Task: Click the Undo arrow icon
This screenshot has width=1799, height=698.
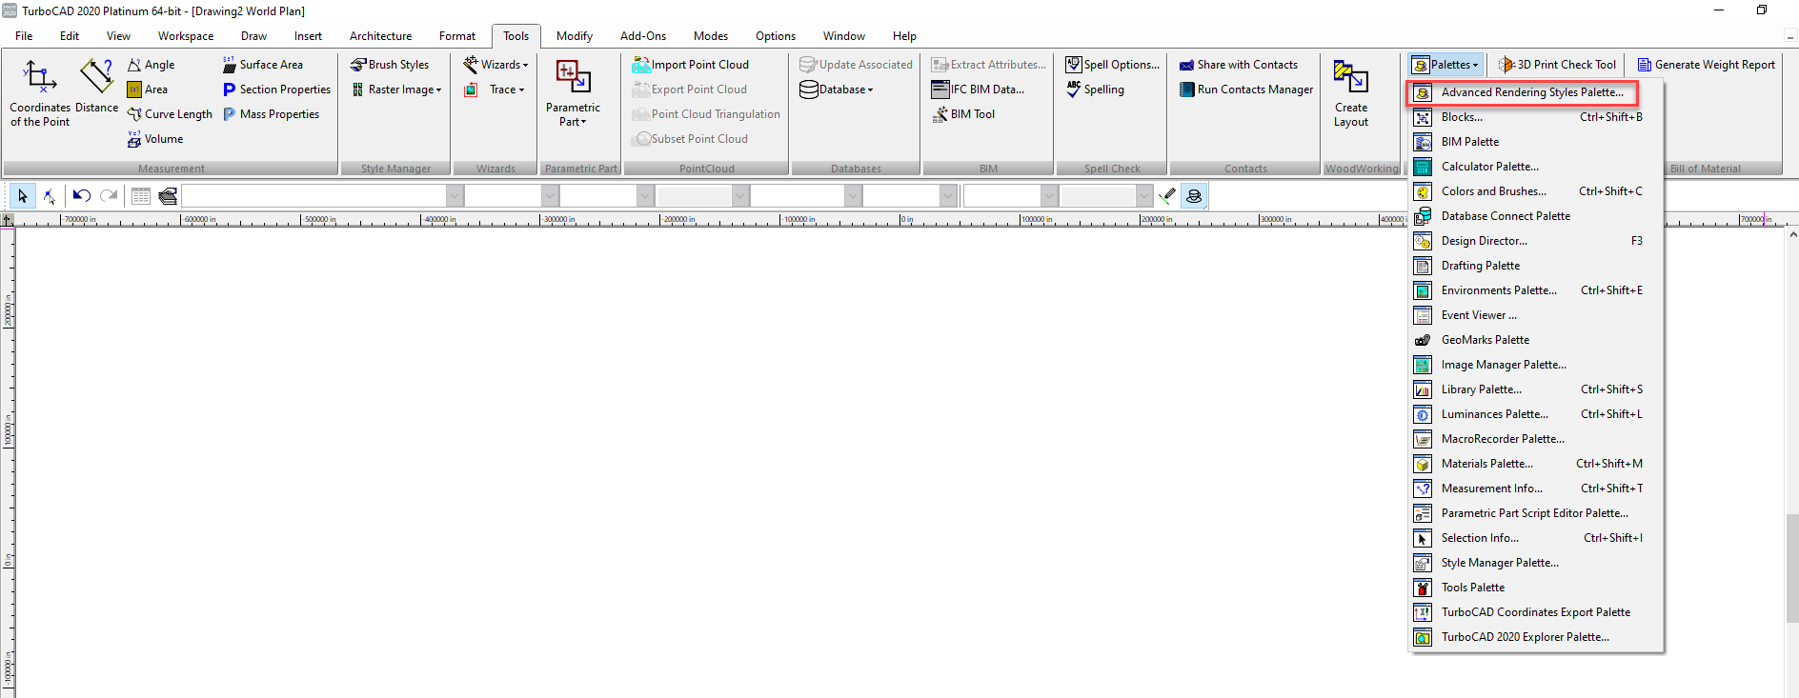Action: pos(82,196)
